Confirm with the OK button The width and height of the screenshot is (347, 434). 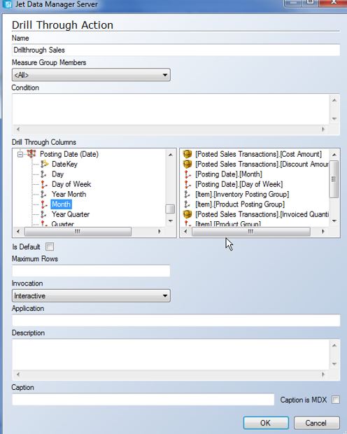click(266, 423)
